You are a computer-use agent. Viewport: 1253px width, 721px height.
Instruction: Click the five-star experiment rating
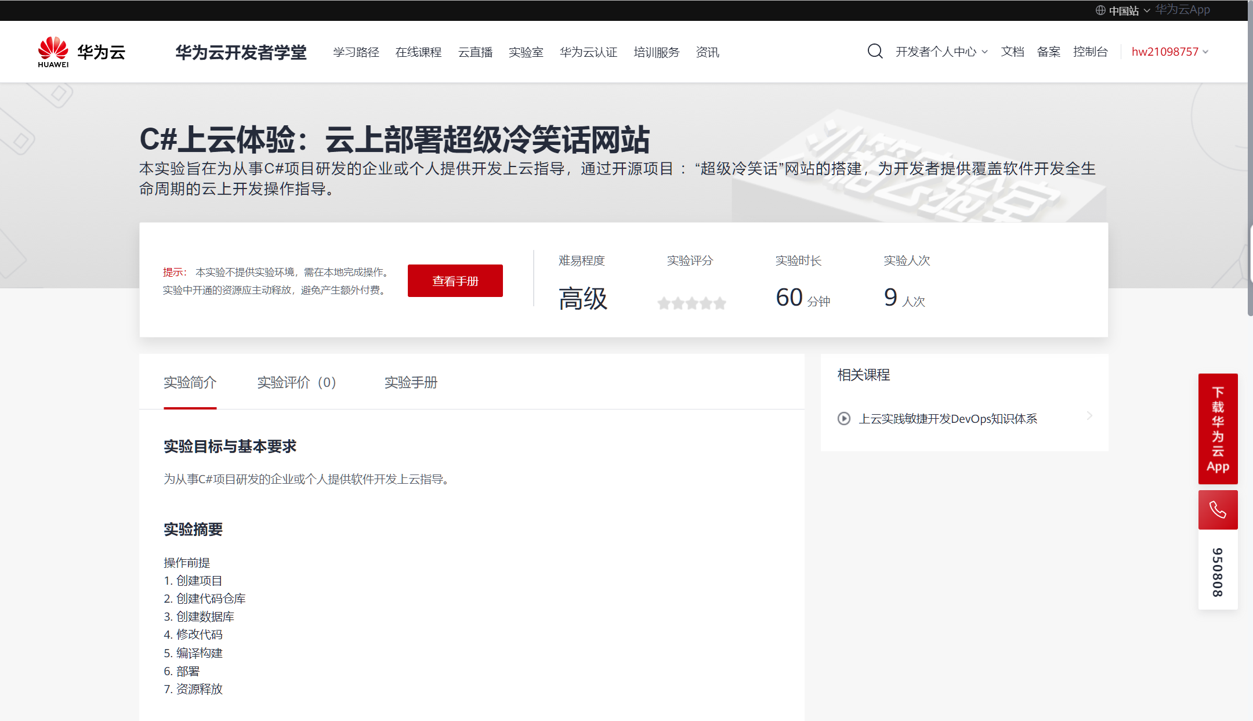(x=691, y=303)
